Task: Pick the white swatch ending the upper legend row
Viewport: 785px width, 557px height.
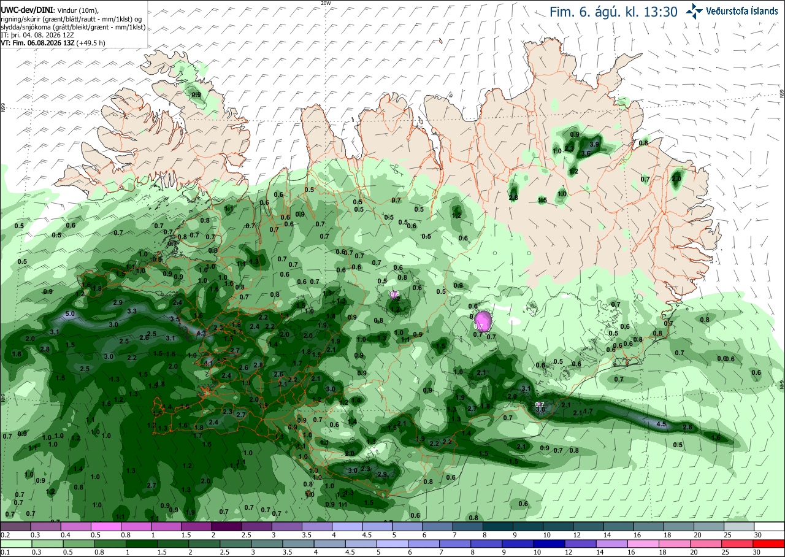Action: [x=769, y=526]
